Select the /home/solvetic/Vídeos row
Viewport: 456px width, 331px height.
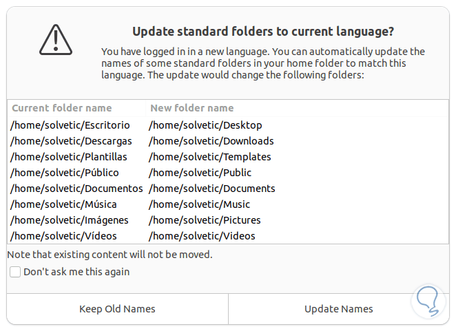tap(63, 236)
